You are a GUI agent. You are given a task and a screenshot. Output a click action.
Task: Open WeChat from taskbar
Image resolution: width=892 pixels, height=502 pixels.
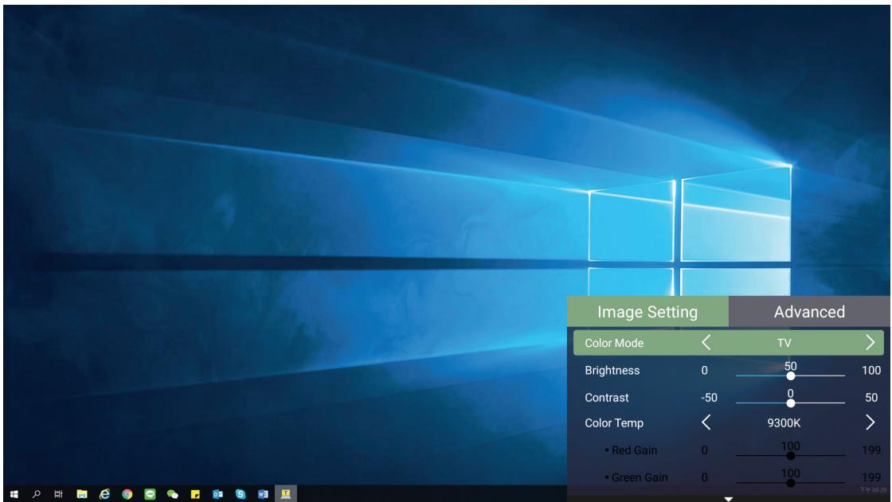(172, 494)
